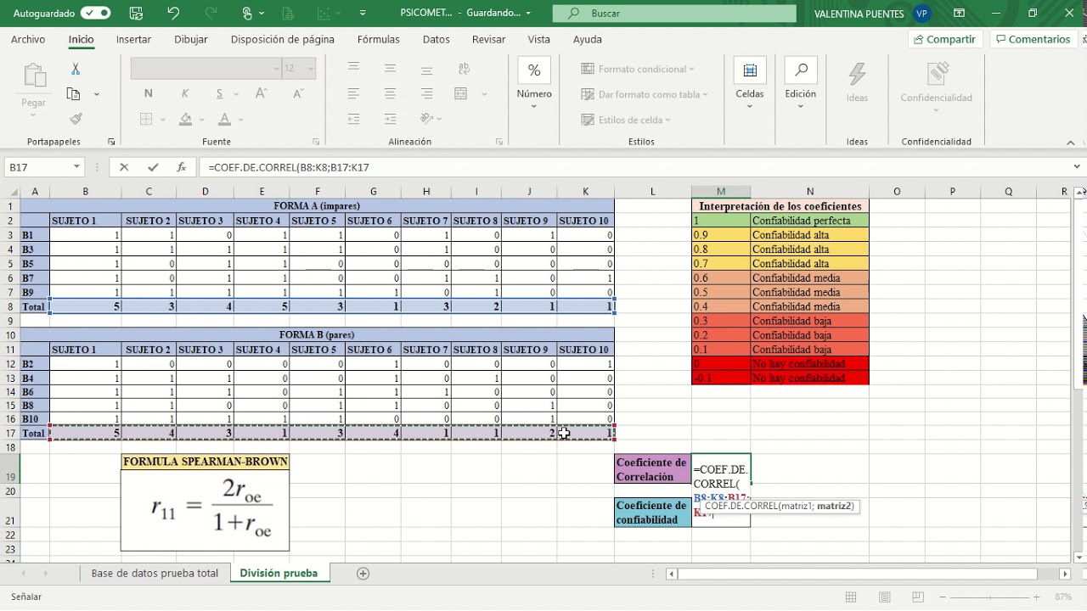1087x611 pixels.
Task: Click the Compartir button
Action: tap(944, 39)
